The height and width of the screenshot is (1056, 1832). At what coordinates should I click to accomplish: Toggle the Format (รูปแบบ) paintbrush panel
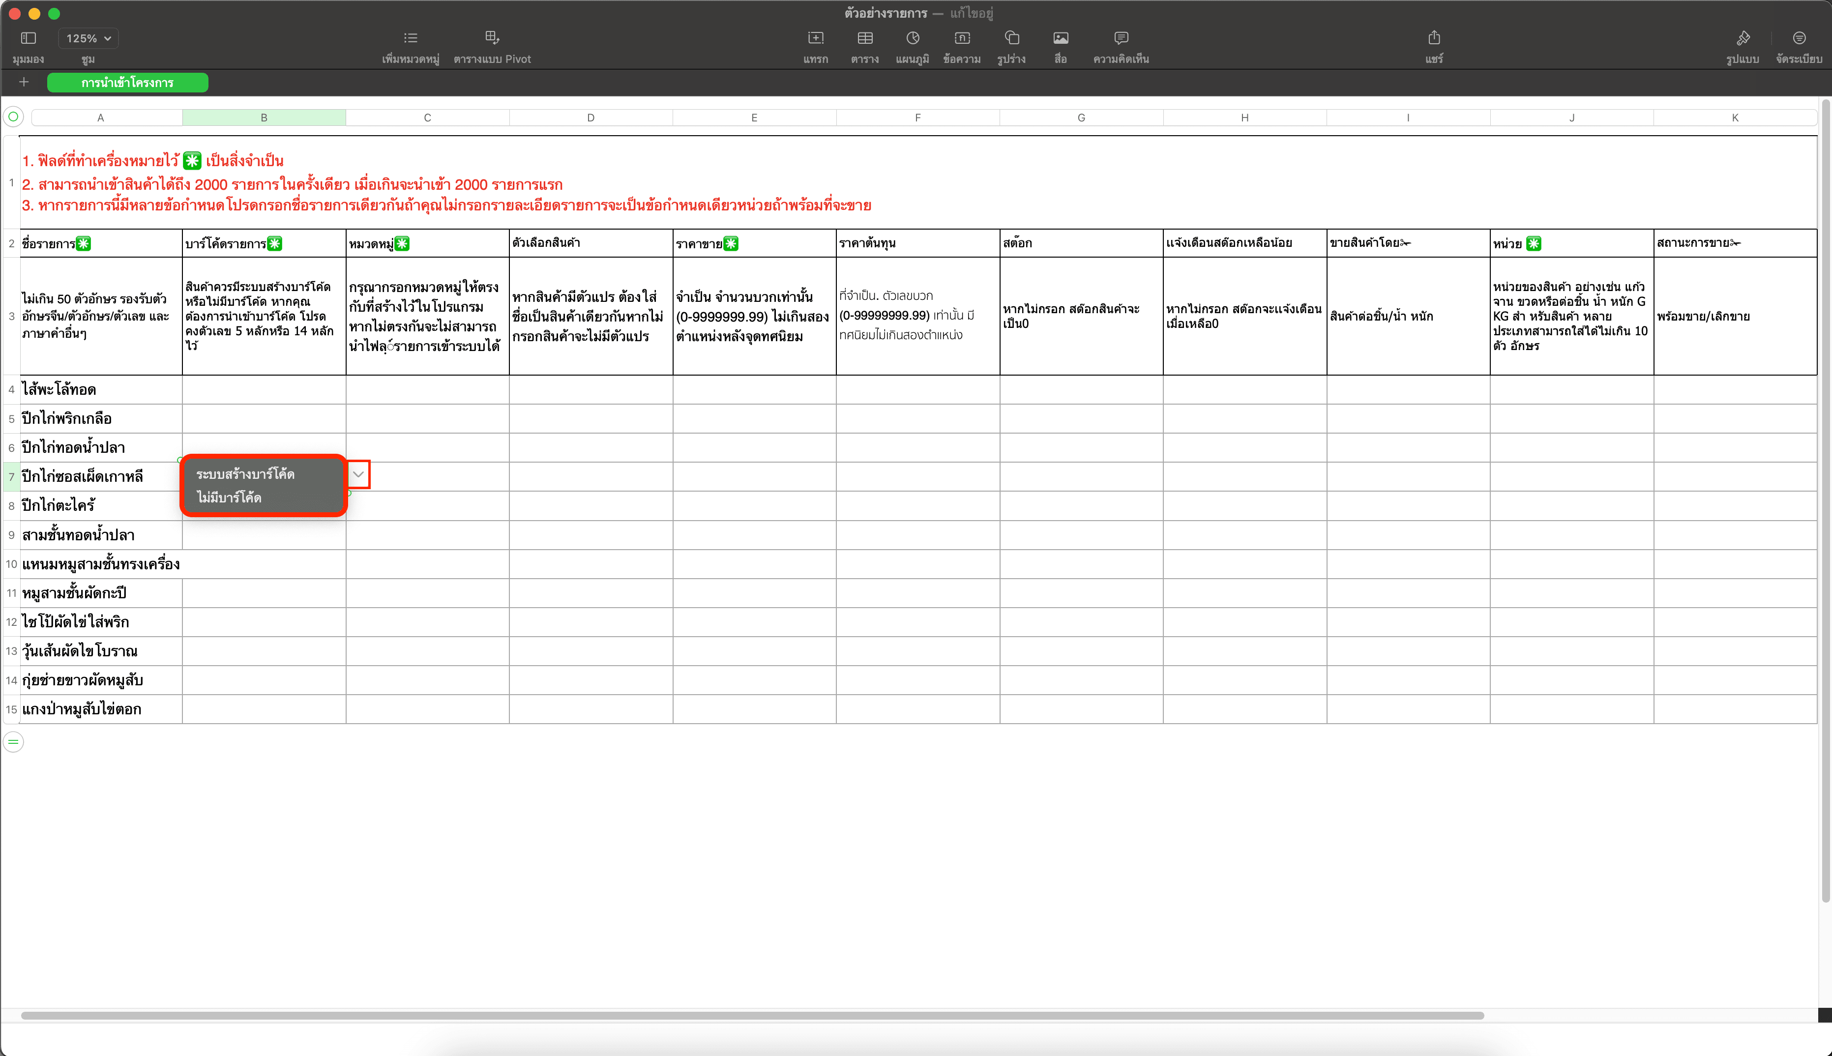coord(1742,38)
